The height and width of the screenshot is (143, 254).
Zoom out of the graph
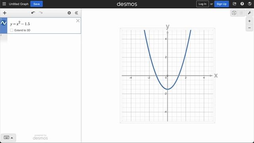click(250, 28)
